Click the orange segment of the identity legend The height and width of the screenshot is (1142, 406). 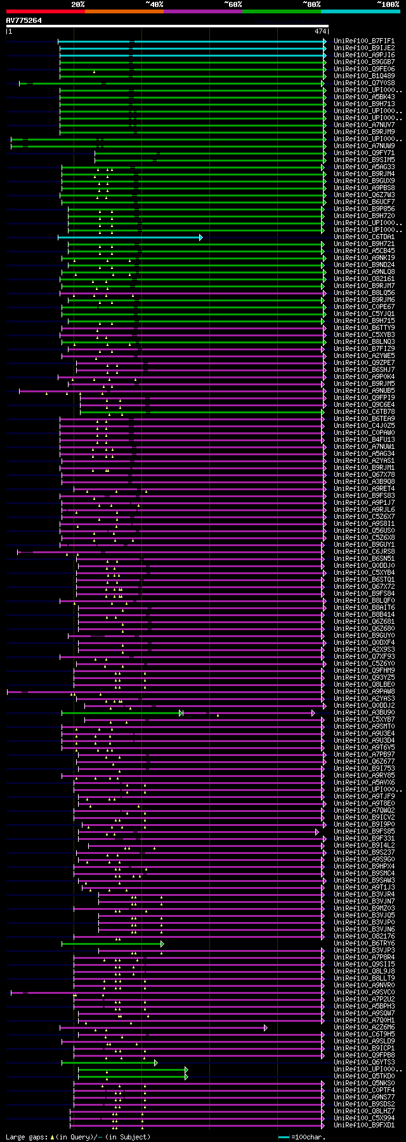click(x=124, y=11)
